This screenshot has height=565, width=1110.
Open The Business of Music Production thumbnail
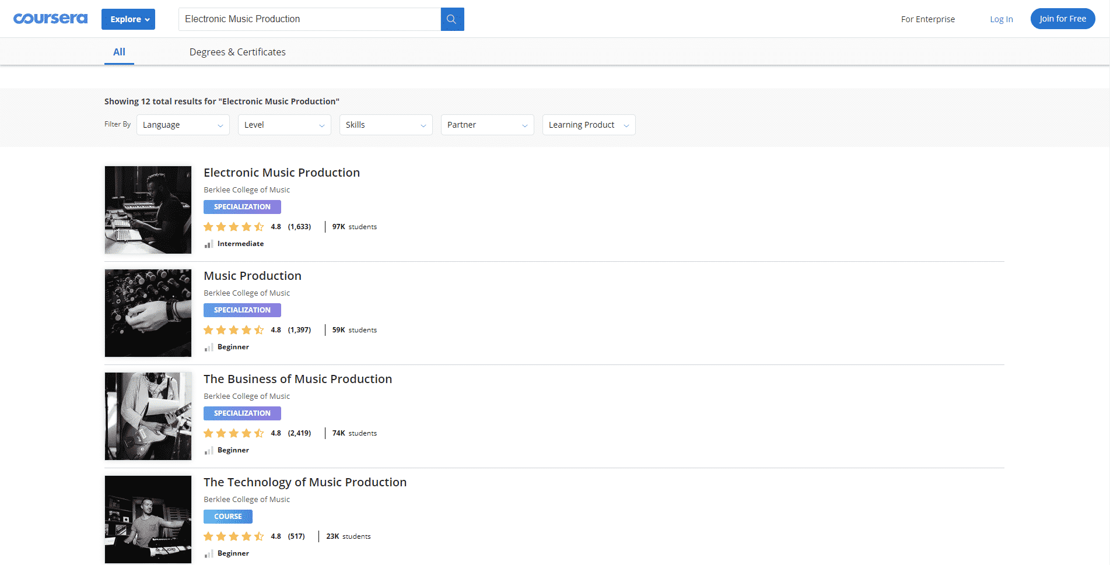point(148,416)
